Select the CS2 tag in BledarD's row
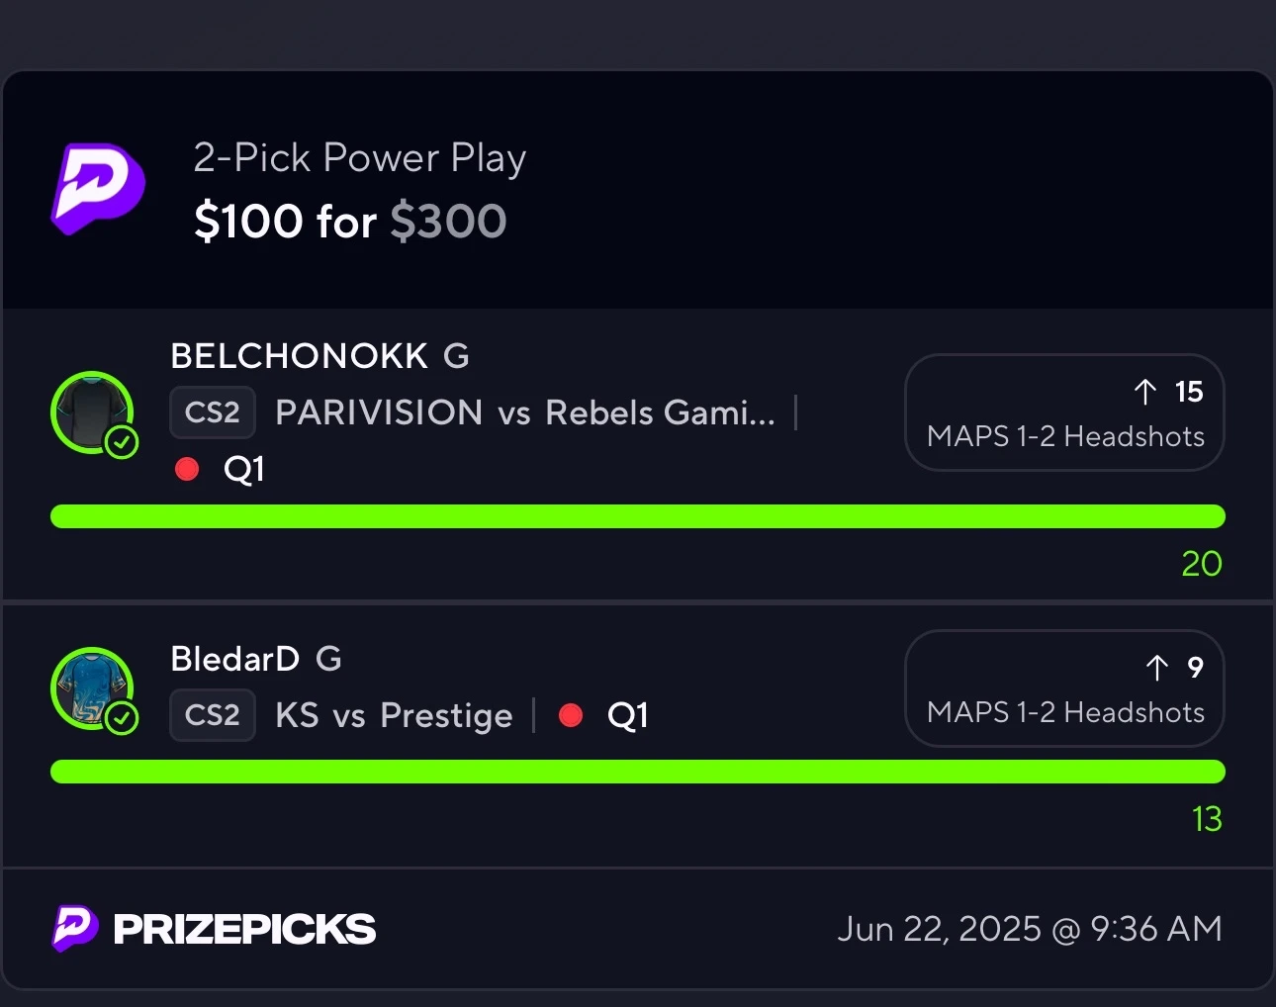Screen dimensions: 1276x1007 pyautogui.click(x=213, y=715)
